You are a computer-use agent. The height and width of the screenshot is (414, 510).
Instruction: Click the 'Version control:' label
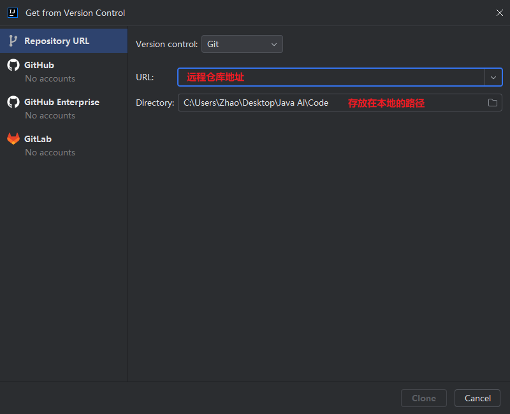point(166,44)
